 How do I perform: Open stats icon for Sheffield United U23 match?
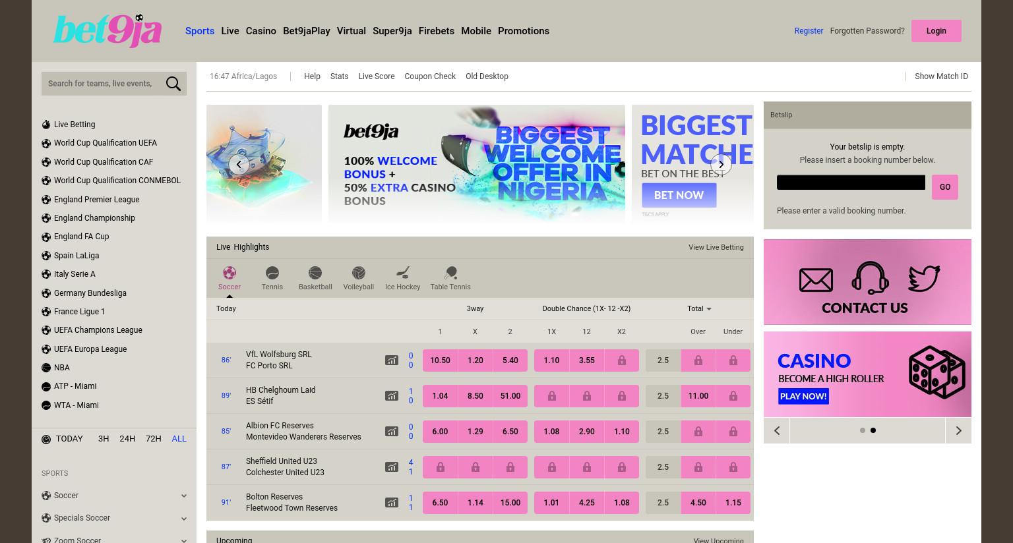click(392, 467)
